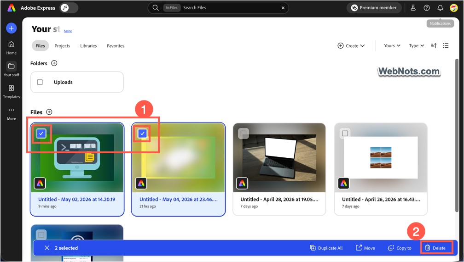Click the More link beside the heading
Screen dimensions: 464x262
(68, 31)
